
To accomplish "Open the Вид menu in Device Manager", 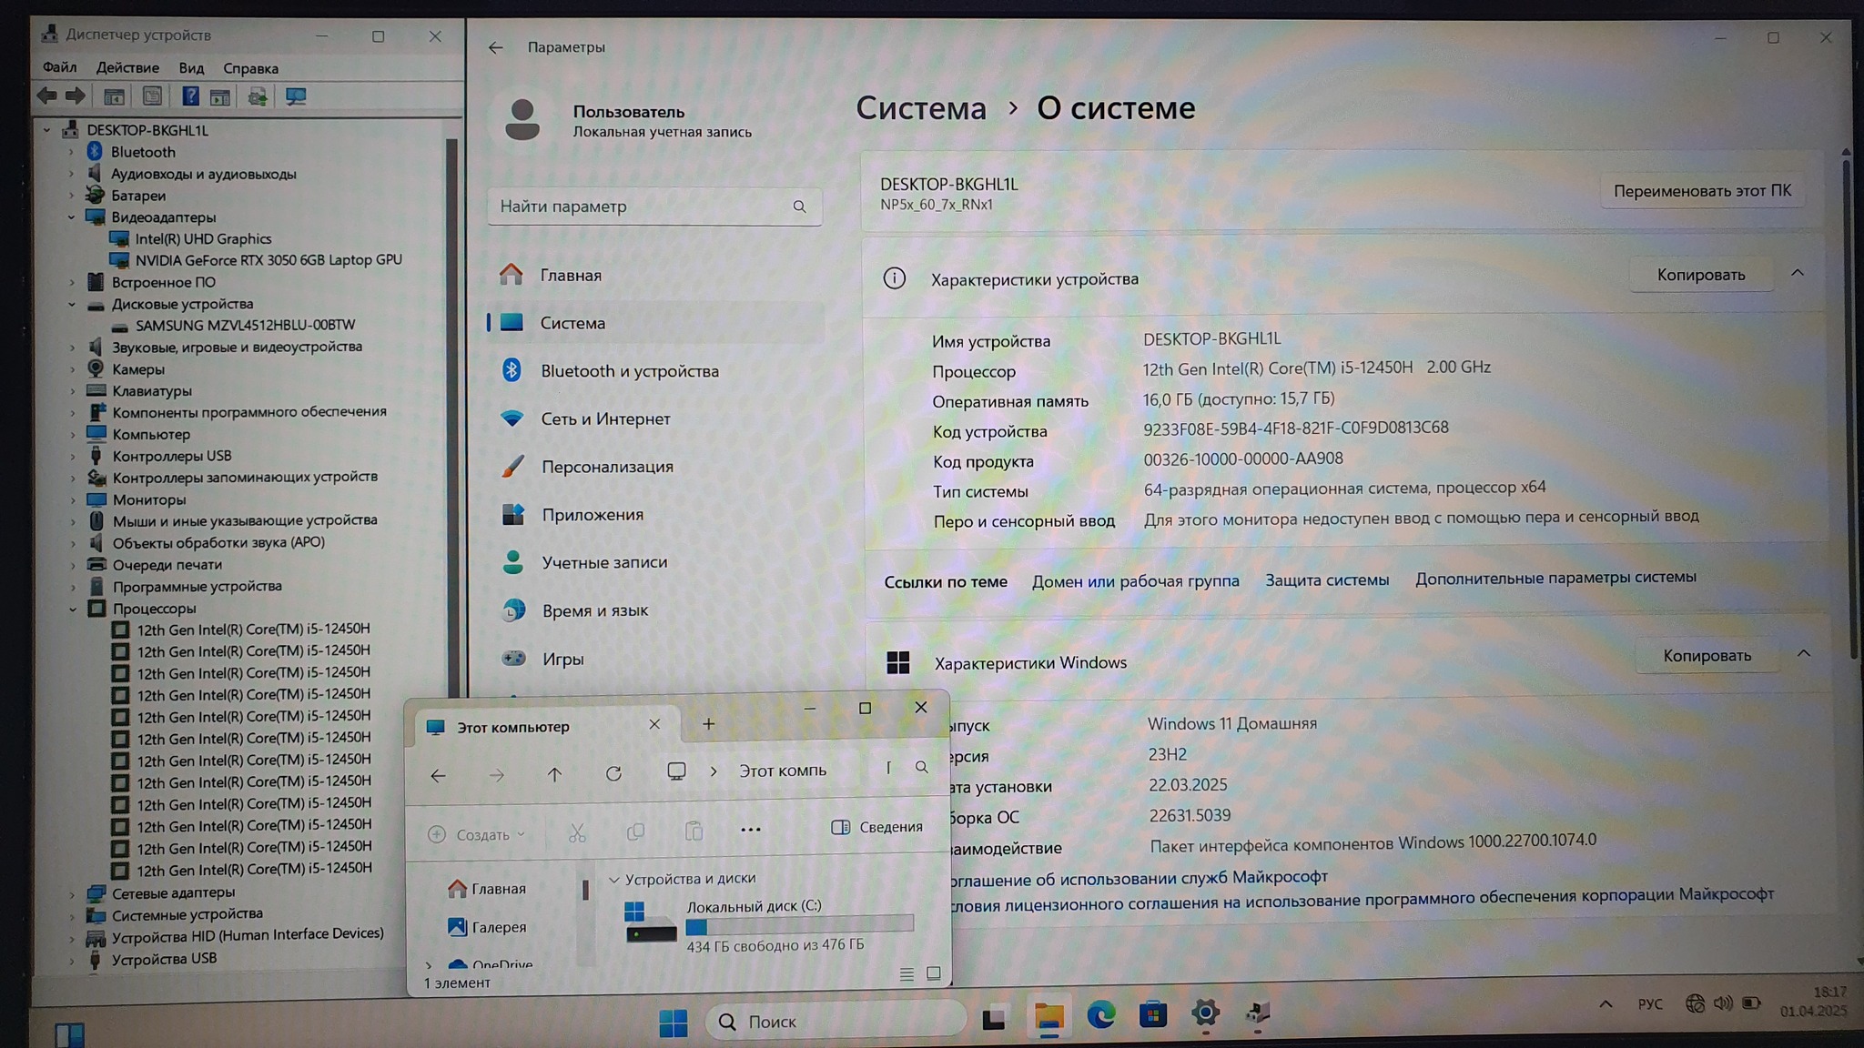I will [x=191, y=68].
